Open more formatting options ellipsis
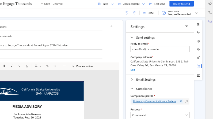The width and height of the screenshot is (213, 119). 64,66
